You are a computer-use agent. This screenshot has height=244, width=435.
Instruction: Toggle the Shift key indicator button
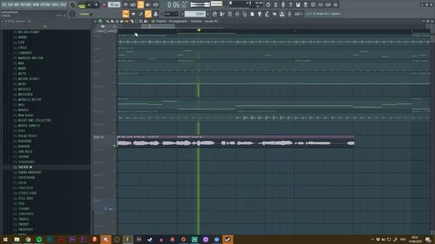328,5
